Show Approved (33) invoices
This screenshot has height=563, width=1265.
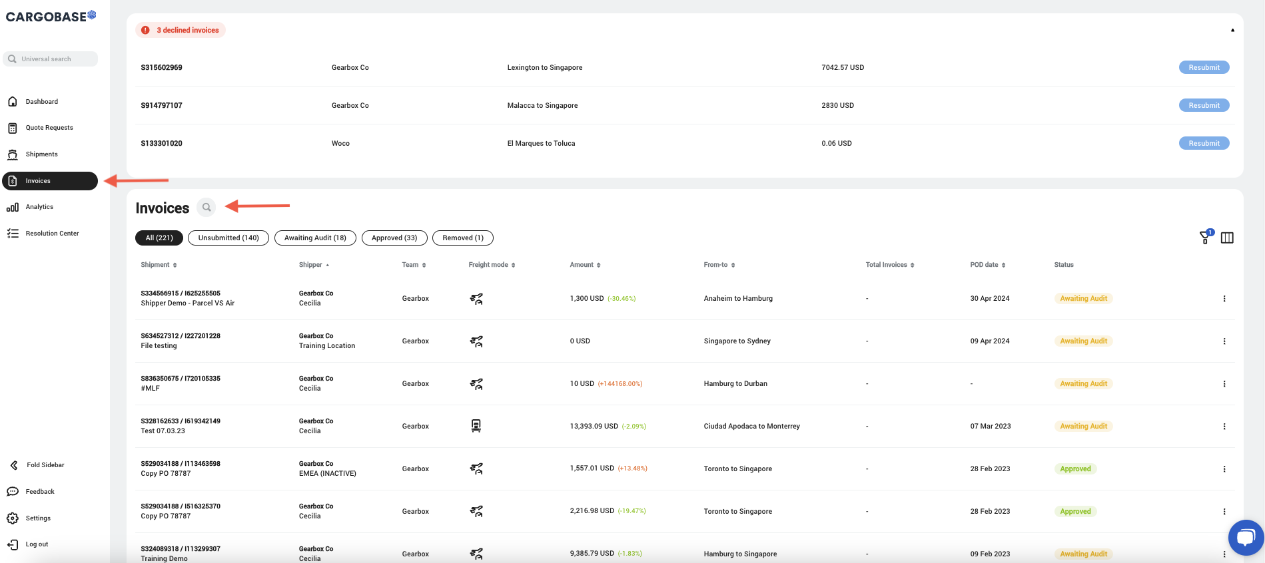point(394,238)
